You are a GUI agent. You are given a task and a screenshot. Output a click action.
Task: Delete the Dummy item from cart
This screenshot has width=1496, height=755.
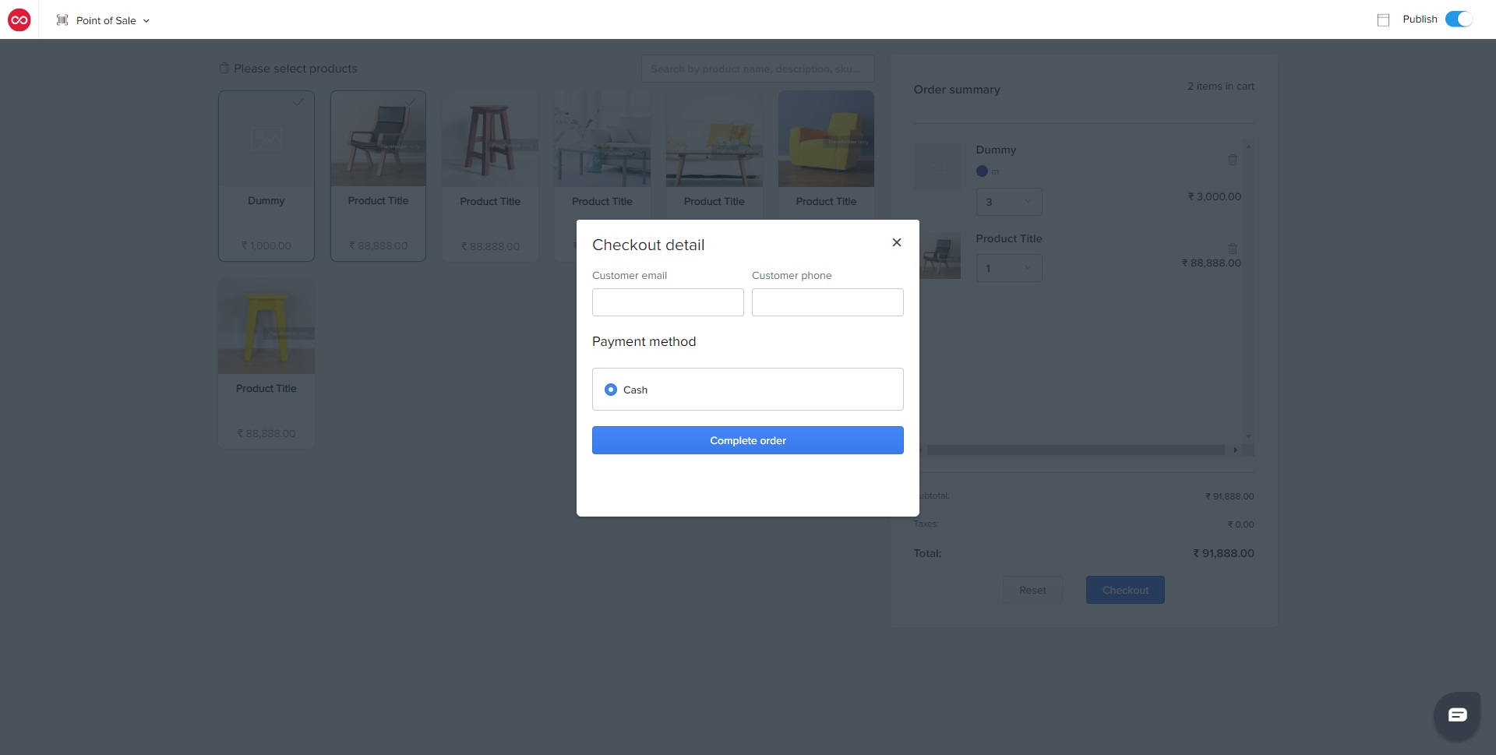1233,160
